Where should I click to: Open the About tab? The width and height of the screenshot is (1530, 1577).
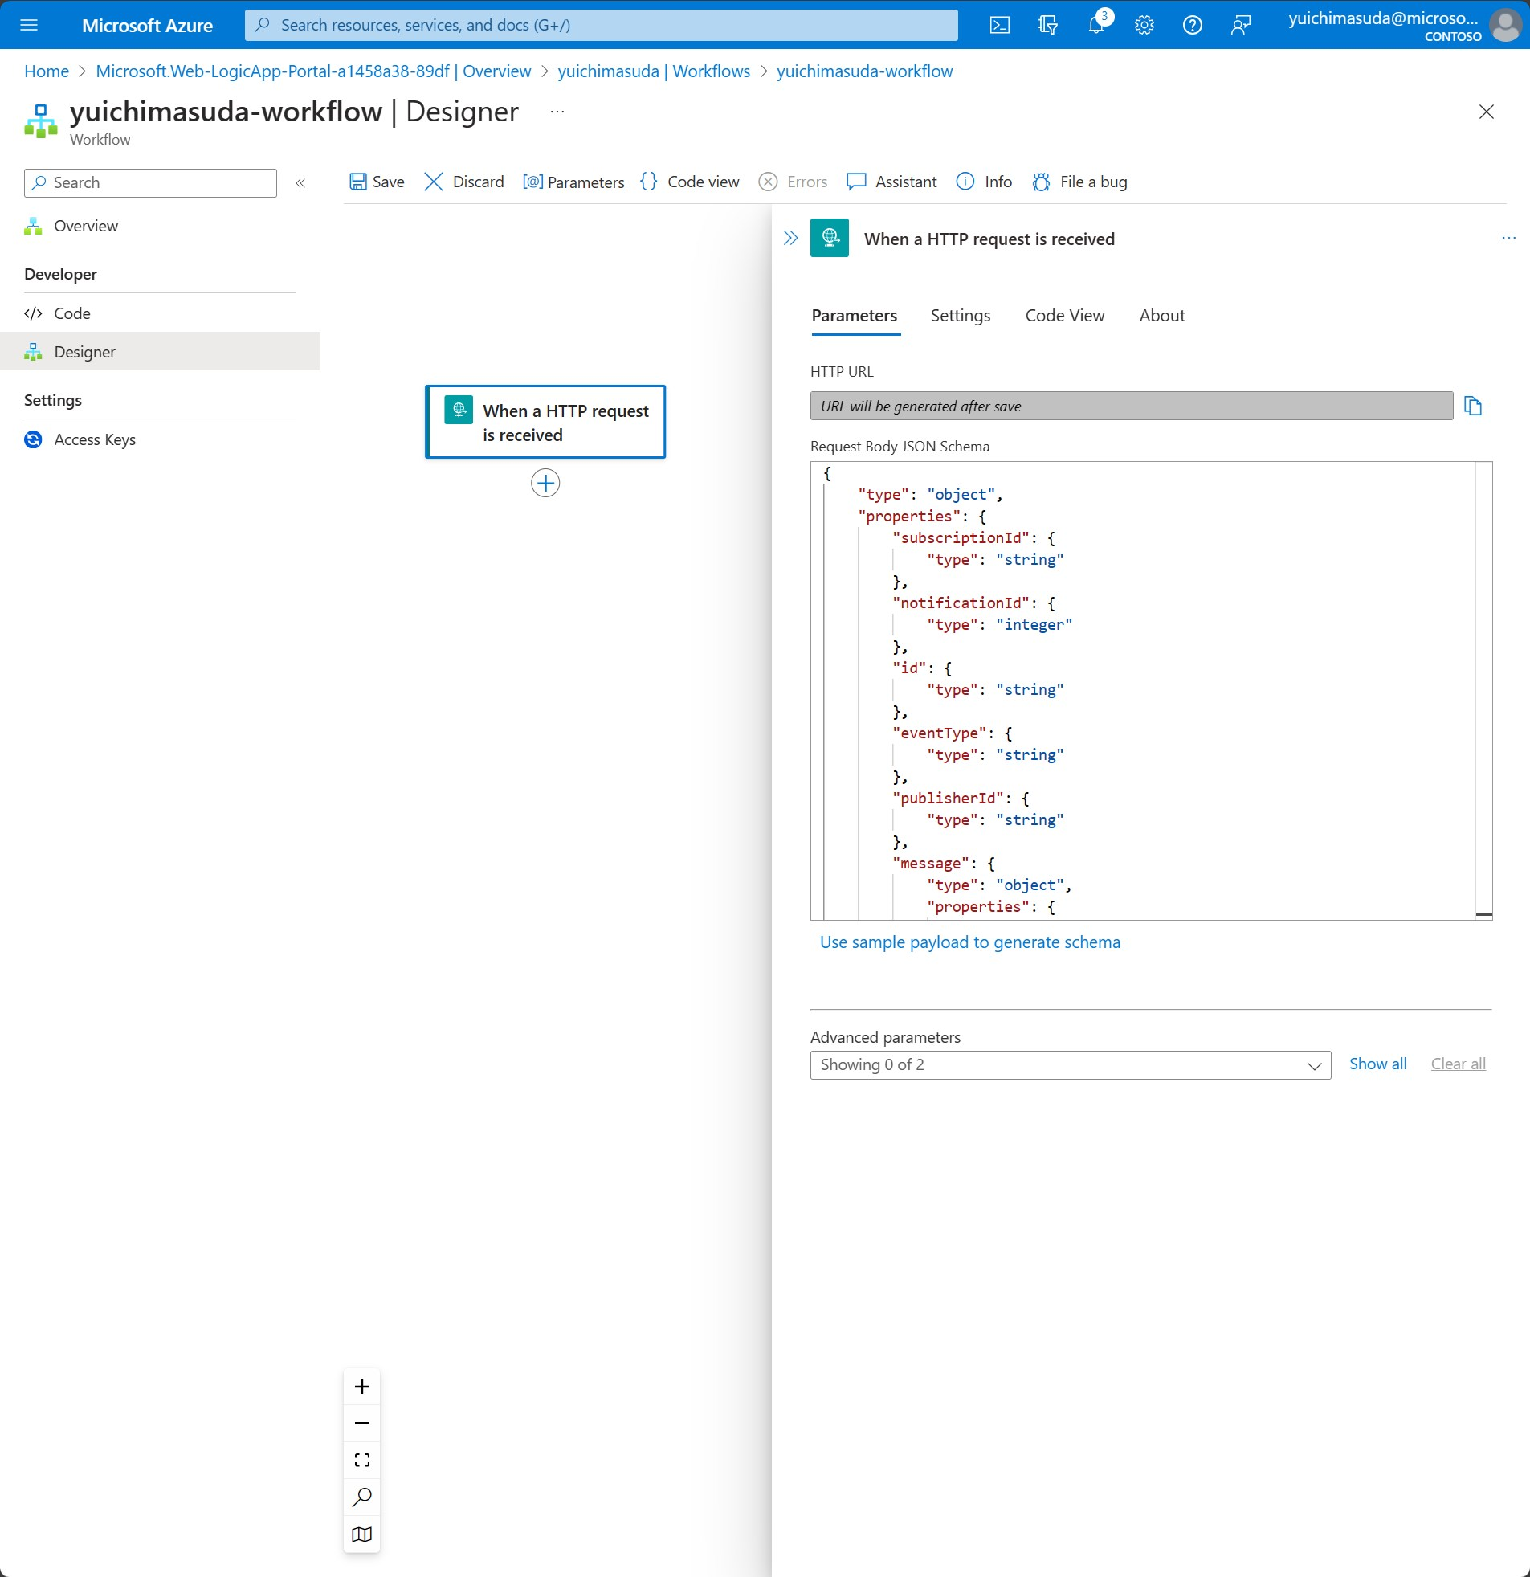click(1162, 316)
